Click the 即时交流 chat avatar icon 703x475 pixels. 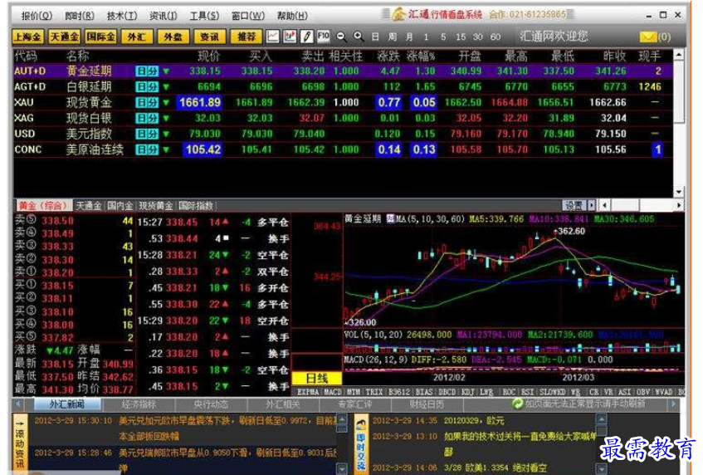(x=361, y=425)
